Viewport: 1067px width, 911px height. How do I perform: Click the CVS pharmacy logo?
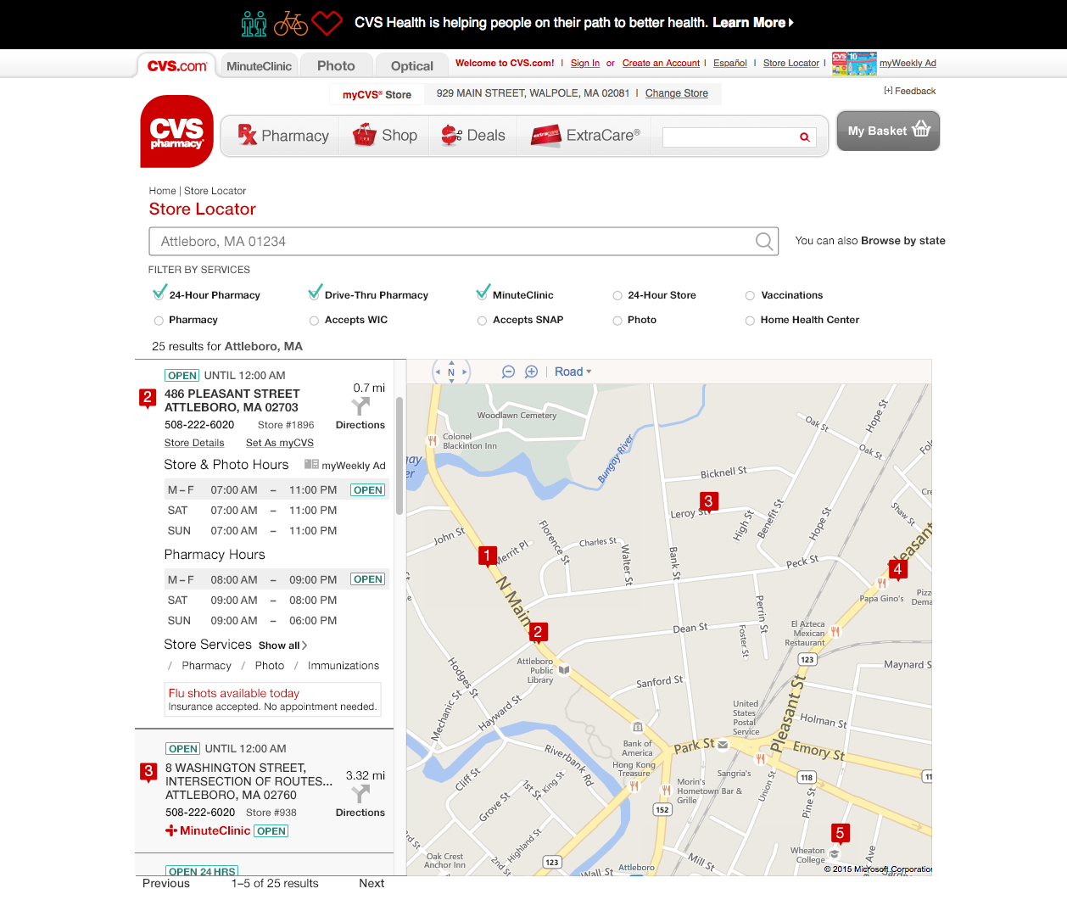point(176,131)
